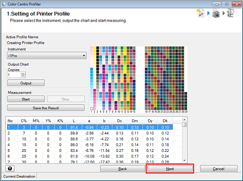Click Save the Result button

click(x=46, y=108)
